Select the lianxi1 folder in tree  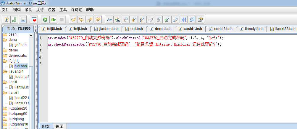(x=14, y=93)
